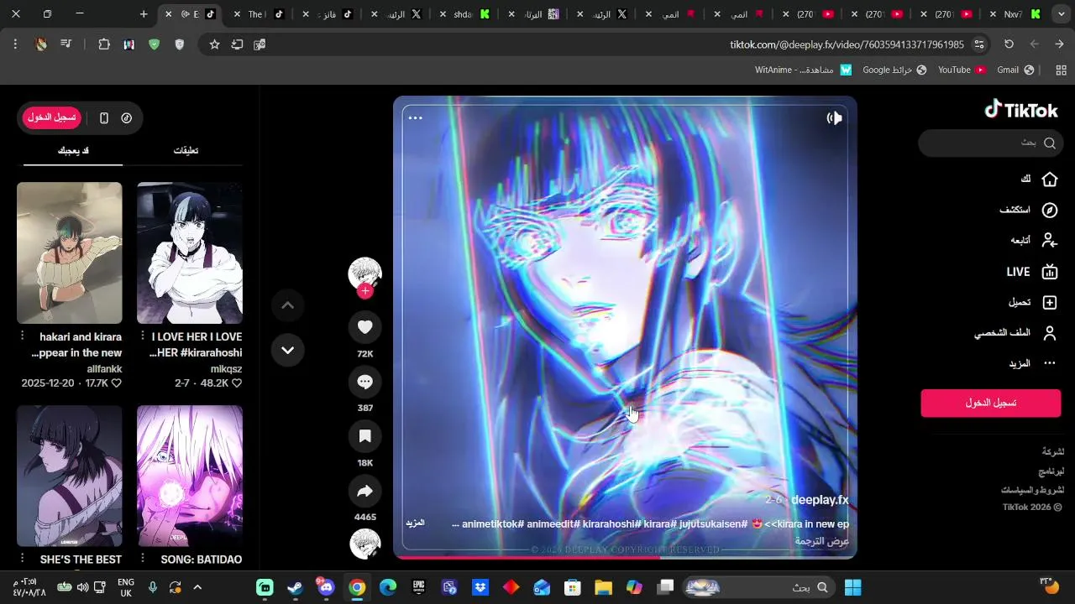Open the three-dot video options menu
The height and width of the screenshot is (604, 1075).
click(415, 118)
